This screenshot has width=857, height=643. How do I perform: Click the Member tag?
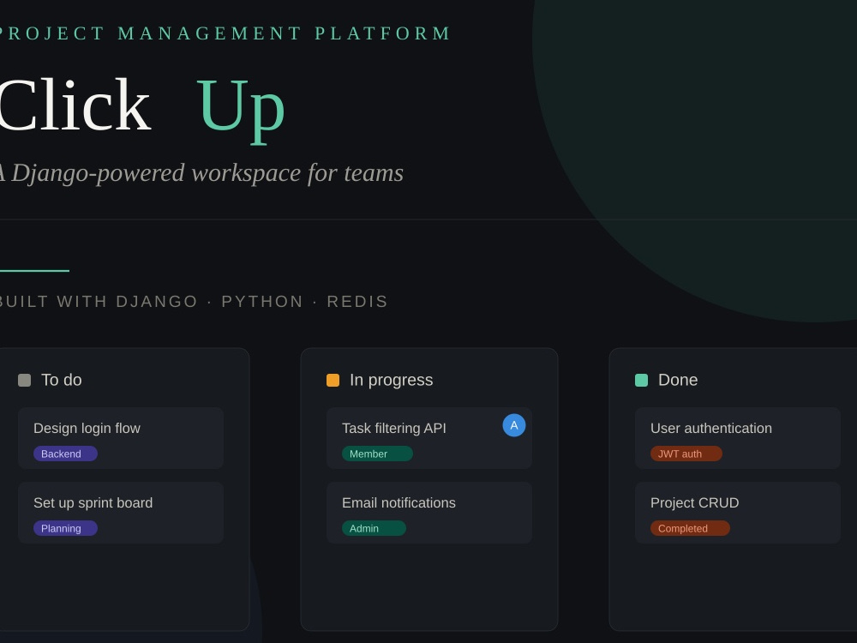pyautogui.click(x=377, y=454)
